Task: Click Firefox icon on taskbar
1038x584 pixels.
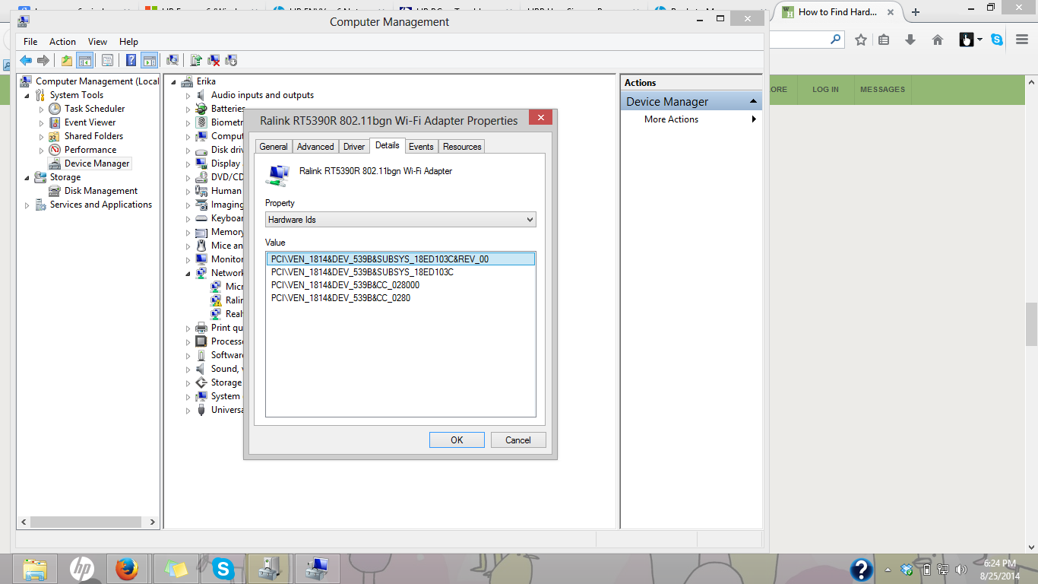Action: click(128, 569)
